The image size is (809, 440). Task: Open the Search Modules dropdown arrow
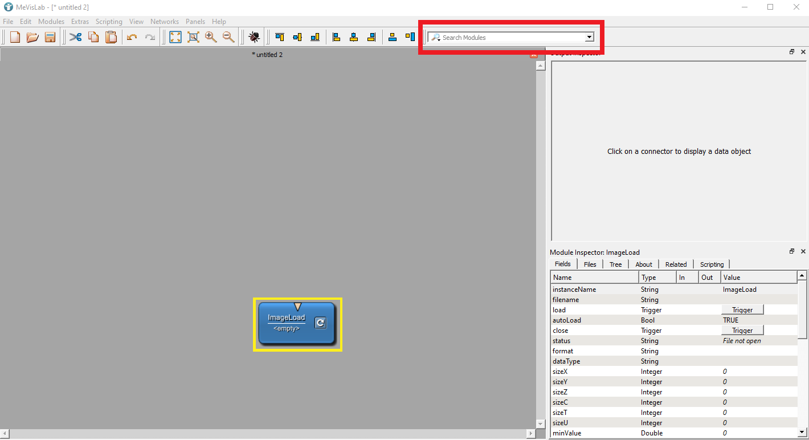click(x=589, y=37)
